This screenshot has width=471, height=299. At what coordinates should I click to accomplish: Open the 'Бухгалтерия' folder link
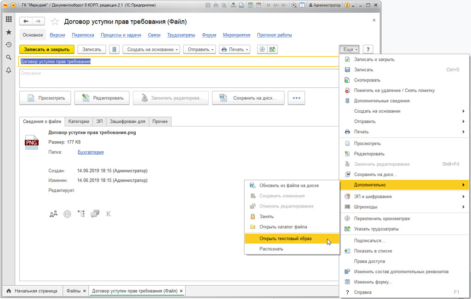coord(91,152)
